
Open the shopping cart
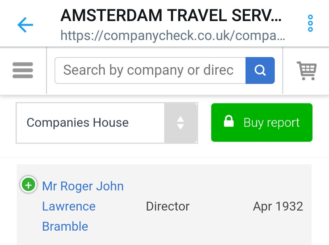pos(306,70)
